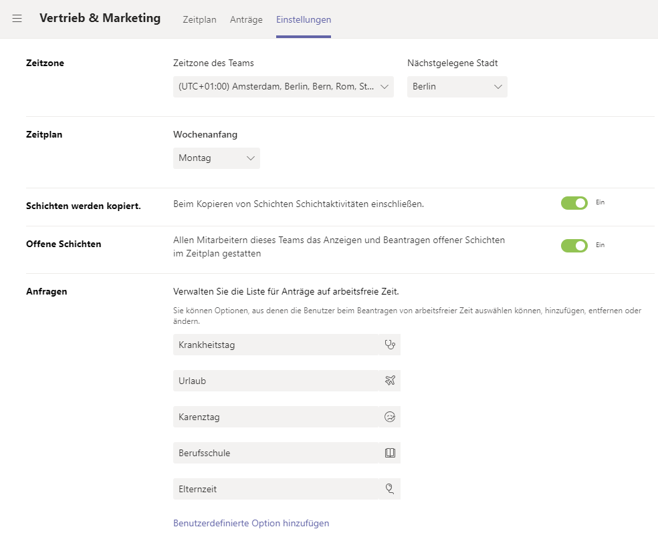Click the stethoscope icon for Krankheitstag

(x=390, y=345)
